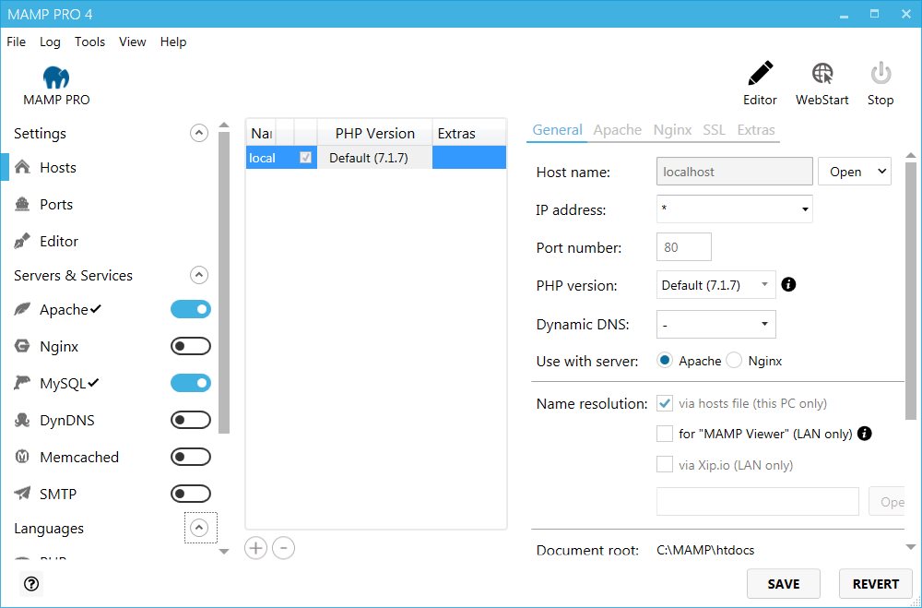Select Nginx radio button for server
Viewport: 922px width, 608px height.
734,361
